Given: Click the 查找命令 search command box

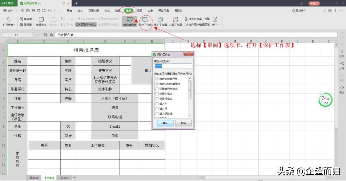Looking at the screenshot, I should coord(299,11).
